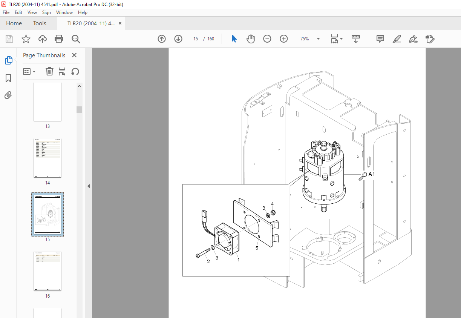Viewport: 461px width, 318px height.
Task: Click the thumbnails scrollbar up arrow
Action: 80,86
